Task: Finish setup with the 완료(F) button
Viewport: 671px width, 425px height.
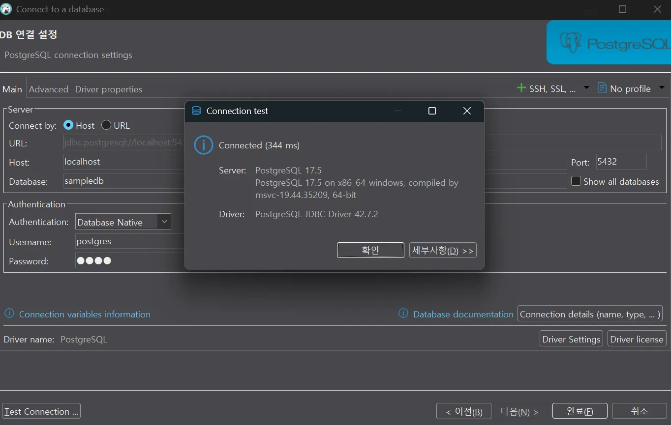Action: (x=580, y=411)
